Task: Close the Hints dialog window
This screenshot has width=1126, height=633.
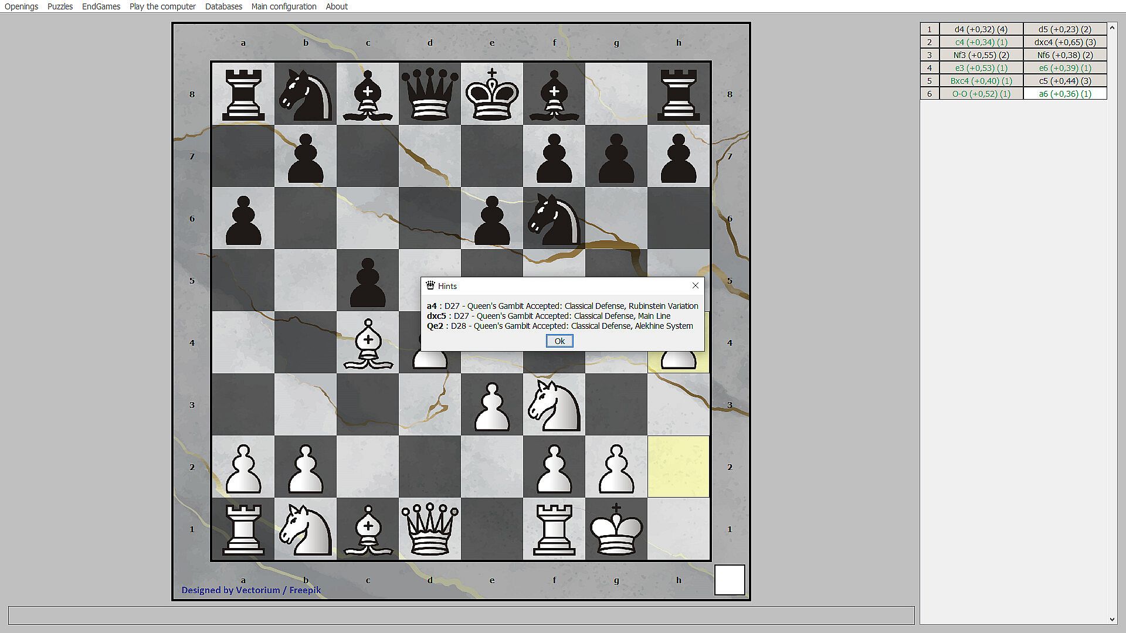Action: [695, 285]
